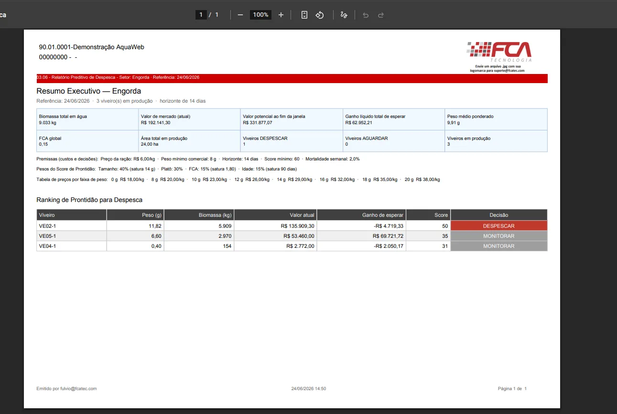Click the value R$ 53.460,00
The height and width of the screenshot is (414, 617).
point(299,236)
